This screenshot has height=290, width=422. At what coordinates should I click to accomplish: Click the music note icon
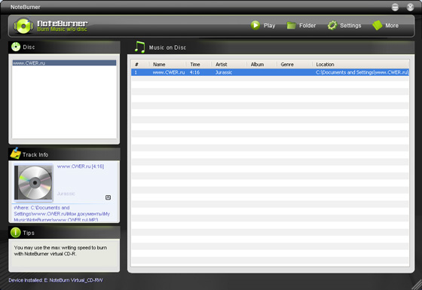(x=139, y=47)
